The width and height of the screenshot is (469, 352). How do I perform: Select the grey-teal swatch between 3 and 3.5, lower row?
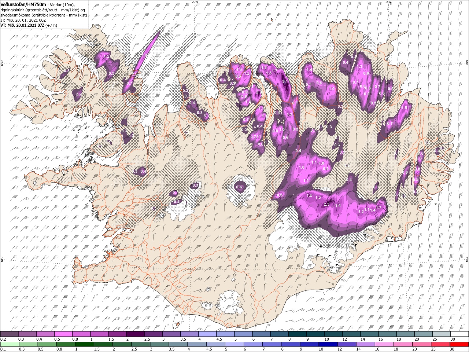pos(159,344)
